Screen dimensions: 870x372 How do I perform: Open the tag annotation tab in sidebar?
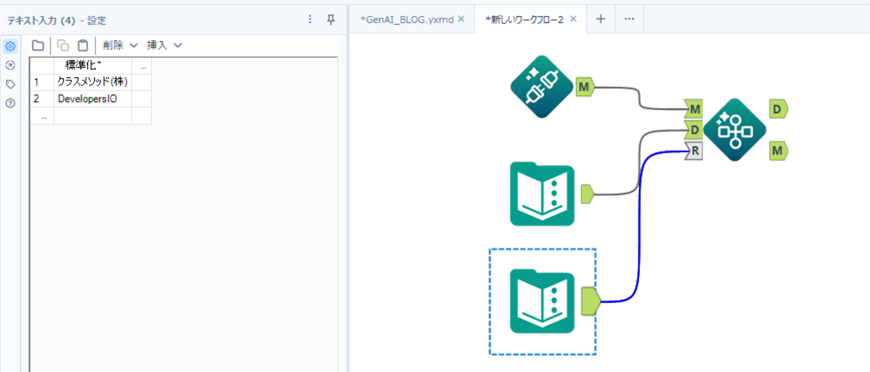pos(10,84)
